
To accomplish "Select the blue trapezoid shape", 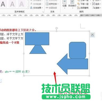I will [38, 49].
